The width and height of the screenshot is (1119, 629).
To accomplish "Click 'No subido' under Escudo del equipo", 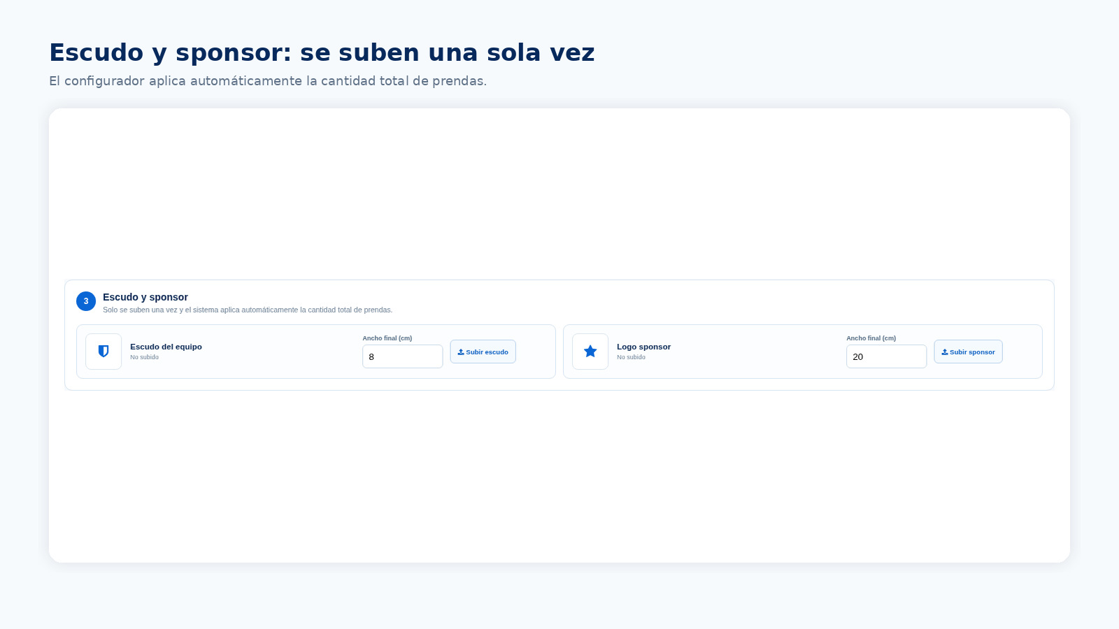I will click(x=144, y=357).
